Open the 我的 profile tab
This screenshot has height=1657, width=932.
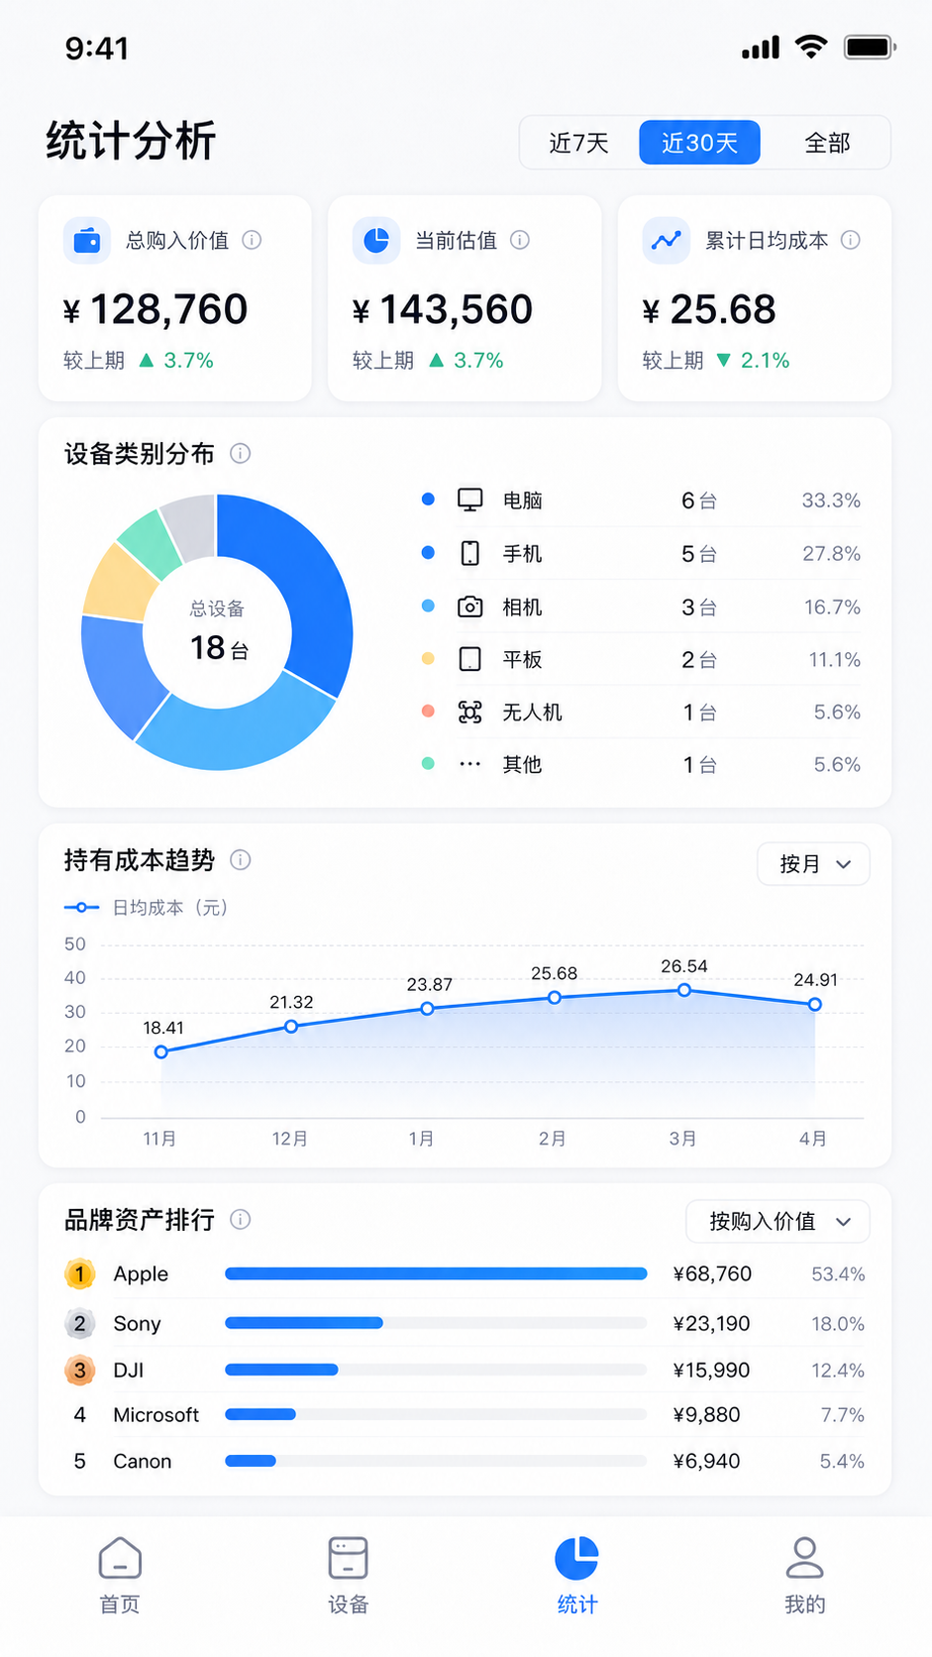(804, 1576)
